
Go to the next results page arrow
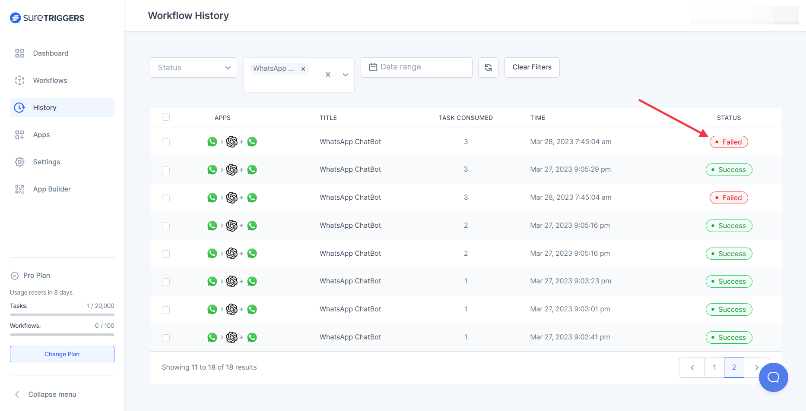pyautogui.click(x=756, y=367)
